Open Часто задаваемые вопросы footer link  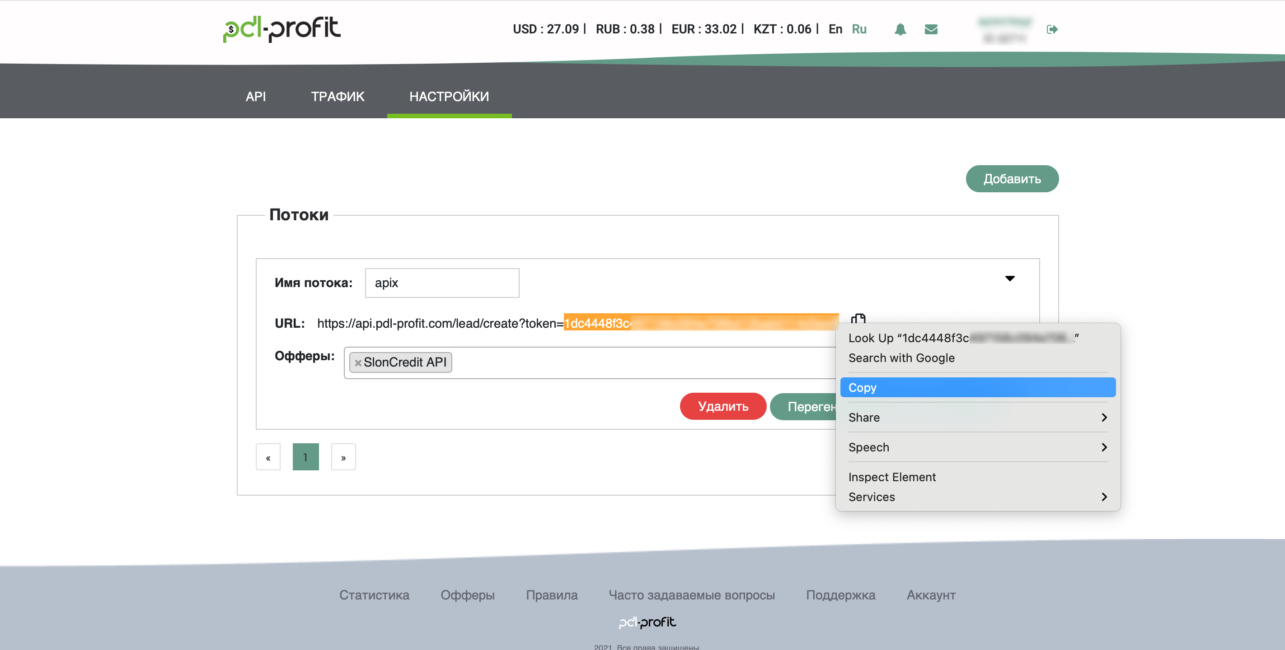[x=691, y=594]
